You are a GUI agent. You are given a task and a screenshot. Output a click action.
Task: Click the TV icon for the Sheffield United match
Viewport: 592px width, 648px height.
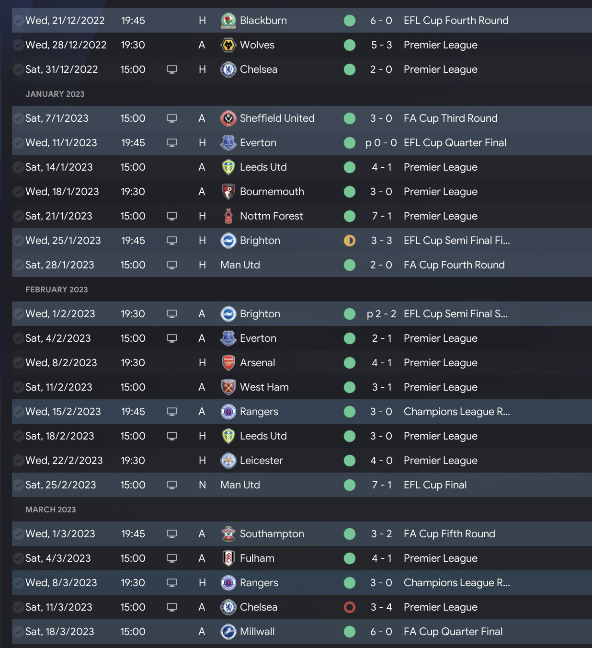pyautogui.click(x=172, y=118)
